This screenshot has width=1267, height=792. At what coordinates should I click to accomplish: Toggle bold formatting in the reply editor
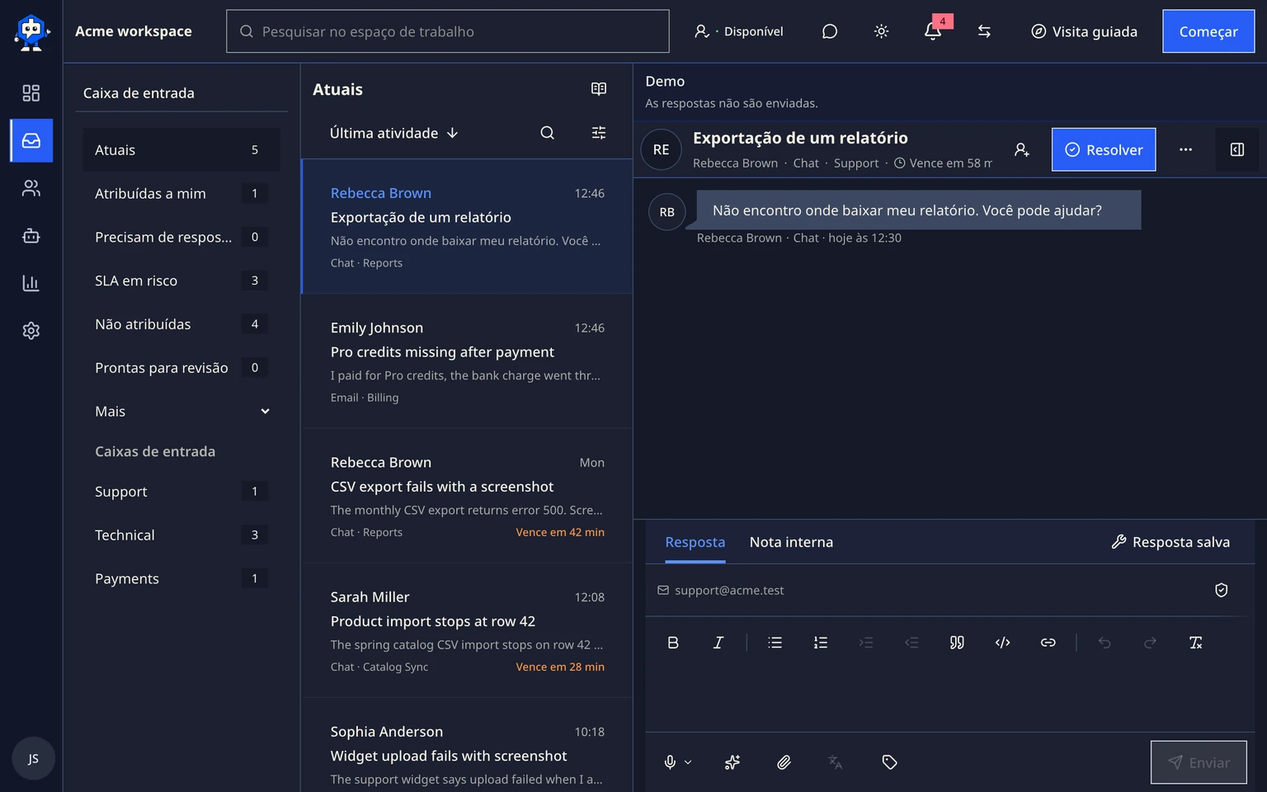point(673,643)
